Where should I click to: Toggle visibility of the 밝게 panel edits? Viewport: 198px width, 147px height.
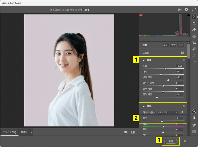point(184,60)
